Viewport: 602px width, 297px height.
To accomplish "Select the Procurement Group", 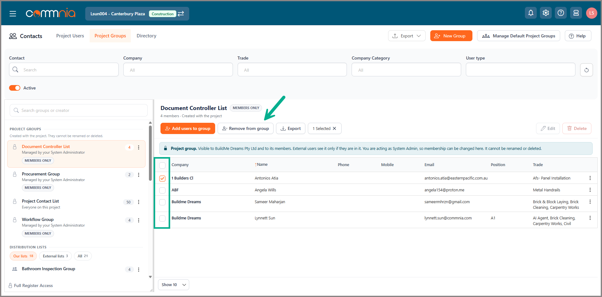I will [76, 181].
